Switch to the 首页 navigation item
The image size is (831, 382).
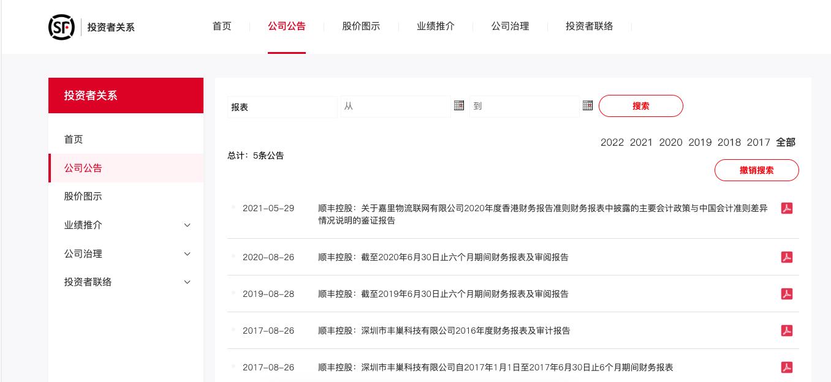222,26
